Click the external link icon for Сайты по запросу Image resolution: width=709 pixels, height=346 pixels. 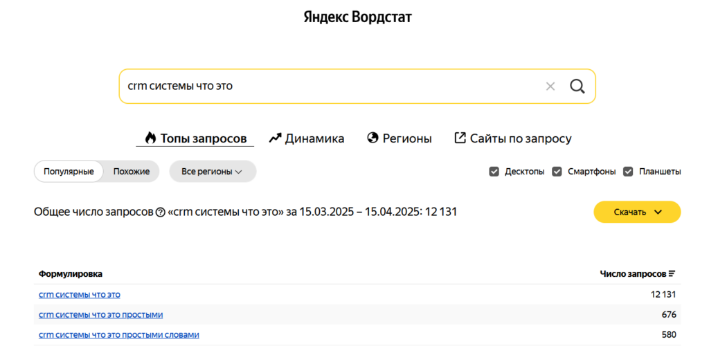tap(460, 138)
